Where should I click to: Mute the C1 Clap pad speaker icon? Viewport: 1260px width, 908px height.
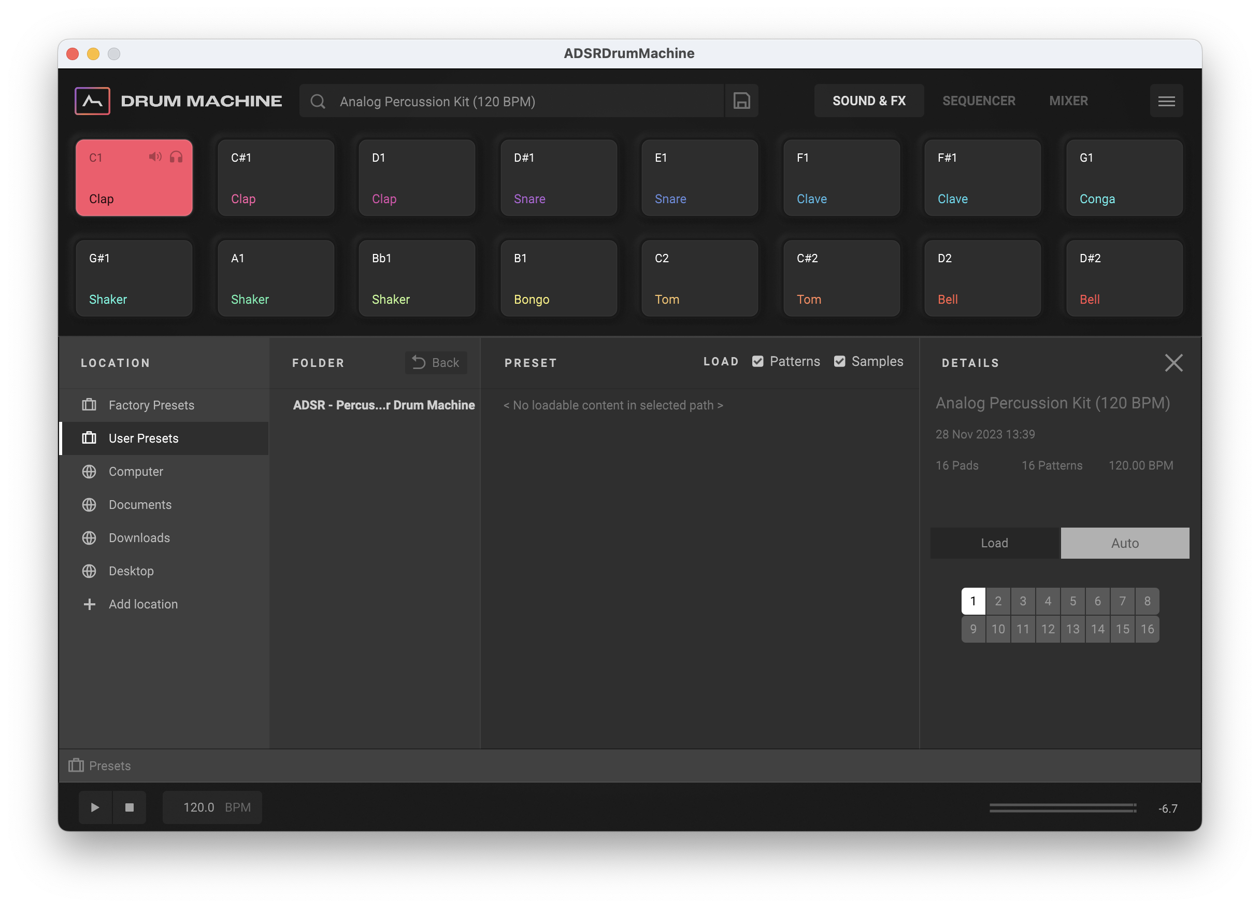(155, 157)
